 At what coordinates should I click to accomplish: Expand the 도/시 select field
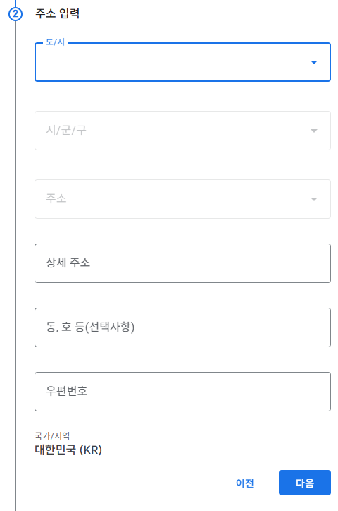point(182,62)
